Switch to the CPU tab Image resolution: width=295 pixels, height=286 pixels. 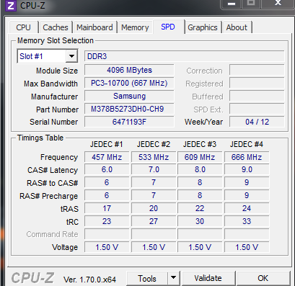pyautogui.click(x=24, y=27)
